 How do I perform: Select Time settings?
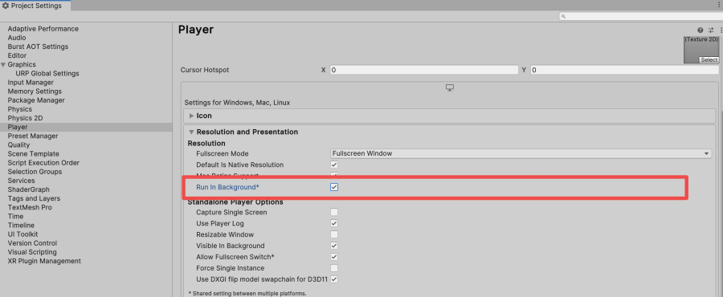[15, 217]
